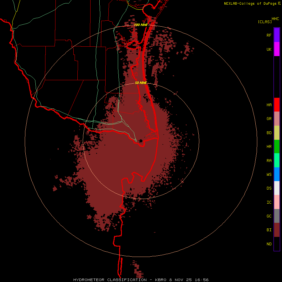The height and width of the screenshot is (282, 282).
Task: Click the "[CLAS]" units label
Action: point(265,22)
